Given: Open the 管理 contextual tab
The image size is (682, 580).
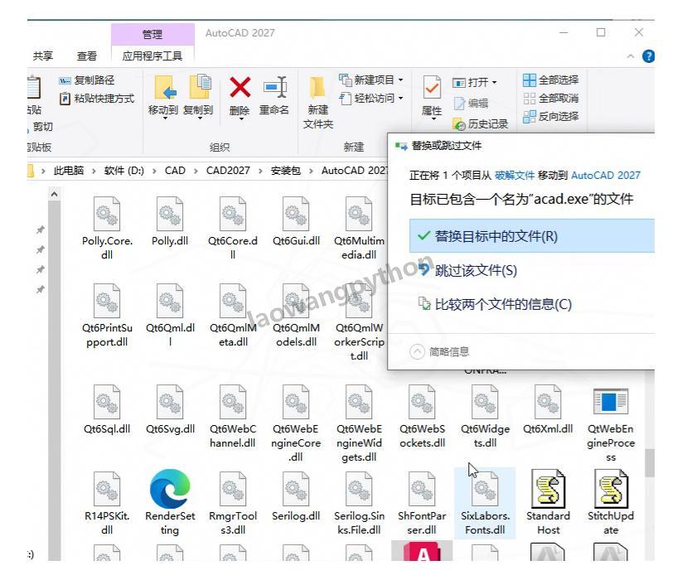Looking at the screenshot, I should coord(152,34).
